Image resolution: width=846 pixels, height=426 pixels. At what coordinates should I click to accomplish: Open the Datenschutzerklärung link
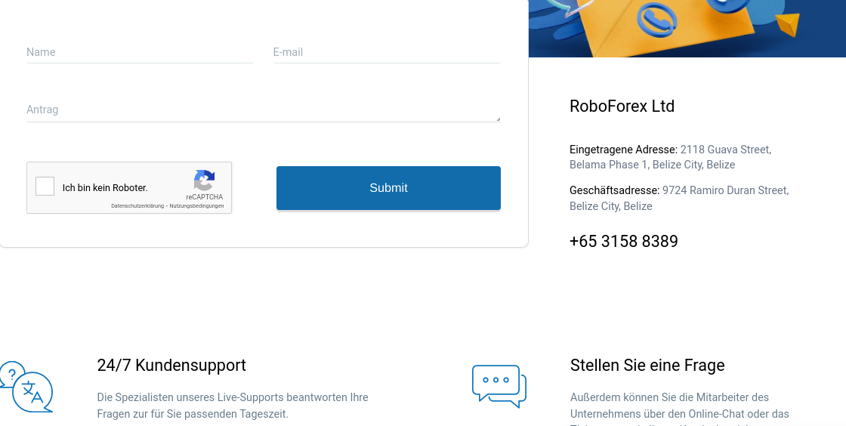coord(137,206)
